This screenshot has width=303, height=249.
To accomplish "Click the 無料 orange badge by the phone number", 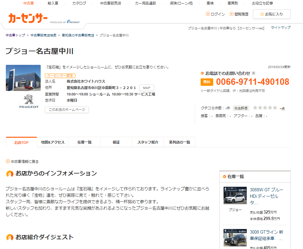I will tap(207, 82).
